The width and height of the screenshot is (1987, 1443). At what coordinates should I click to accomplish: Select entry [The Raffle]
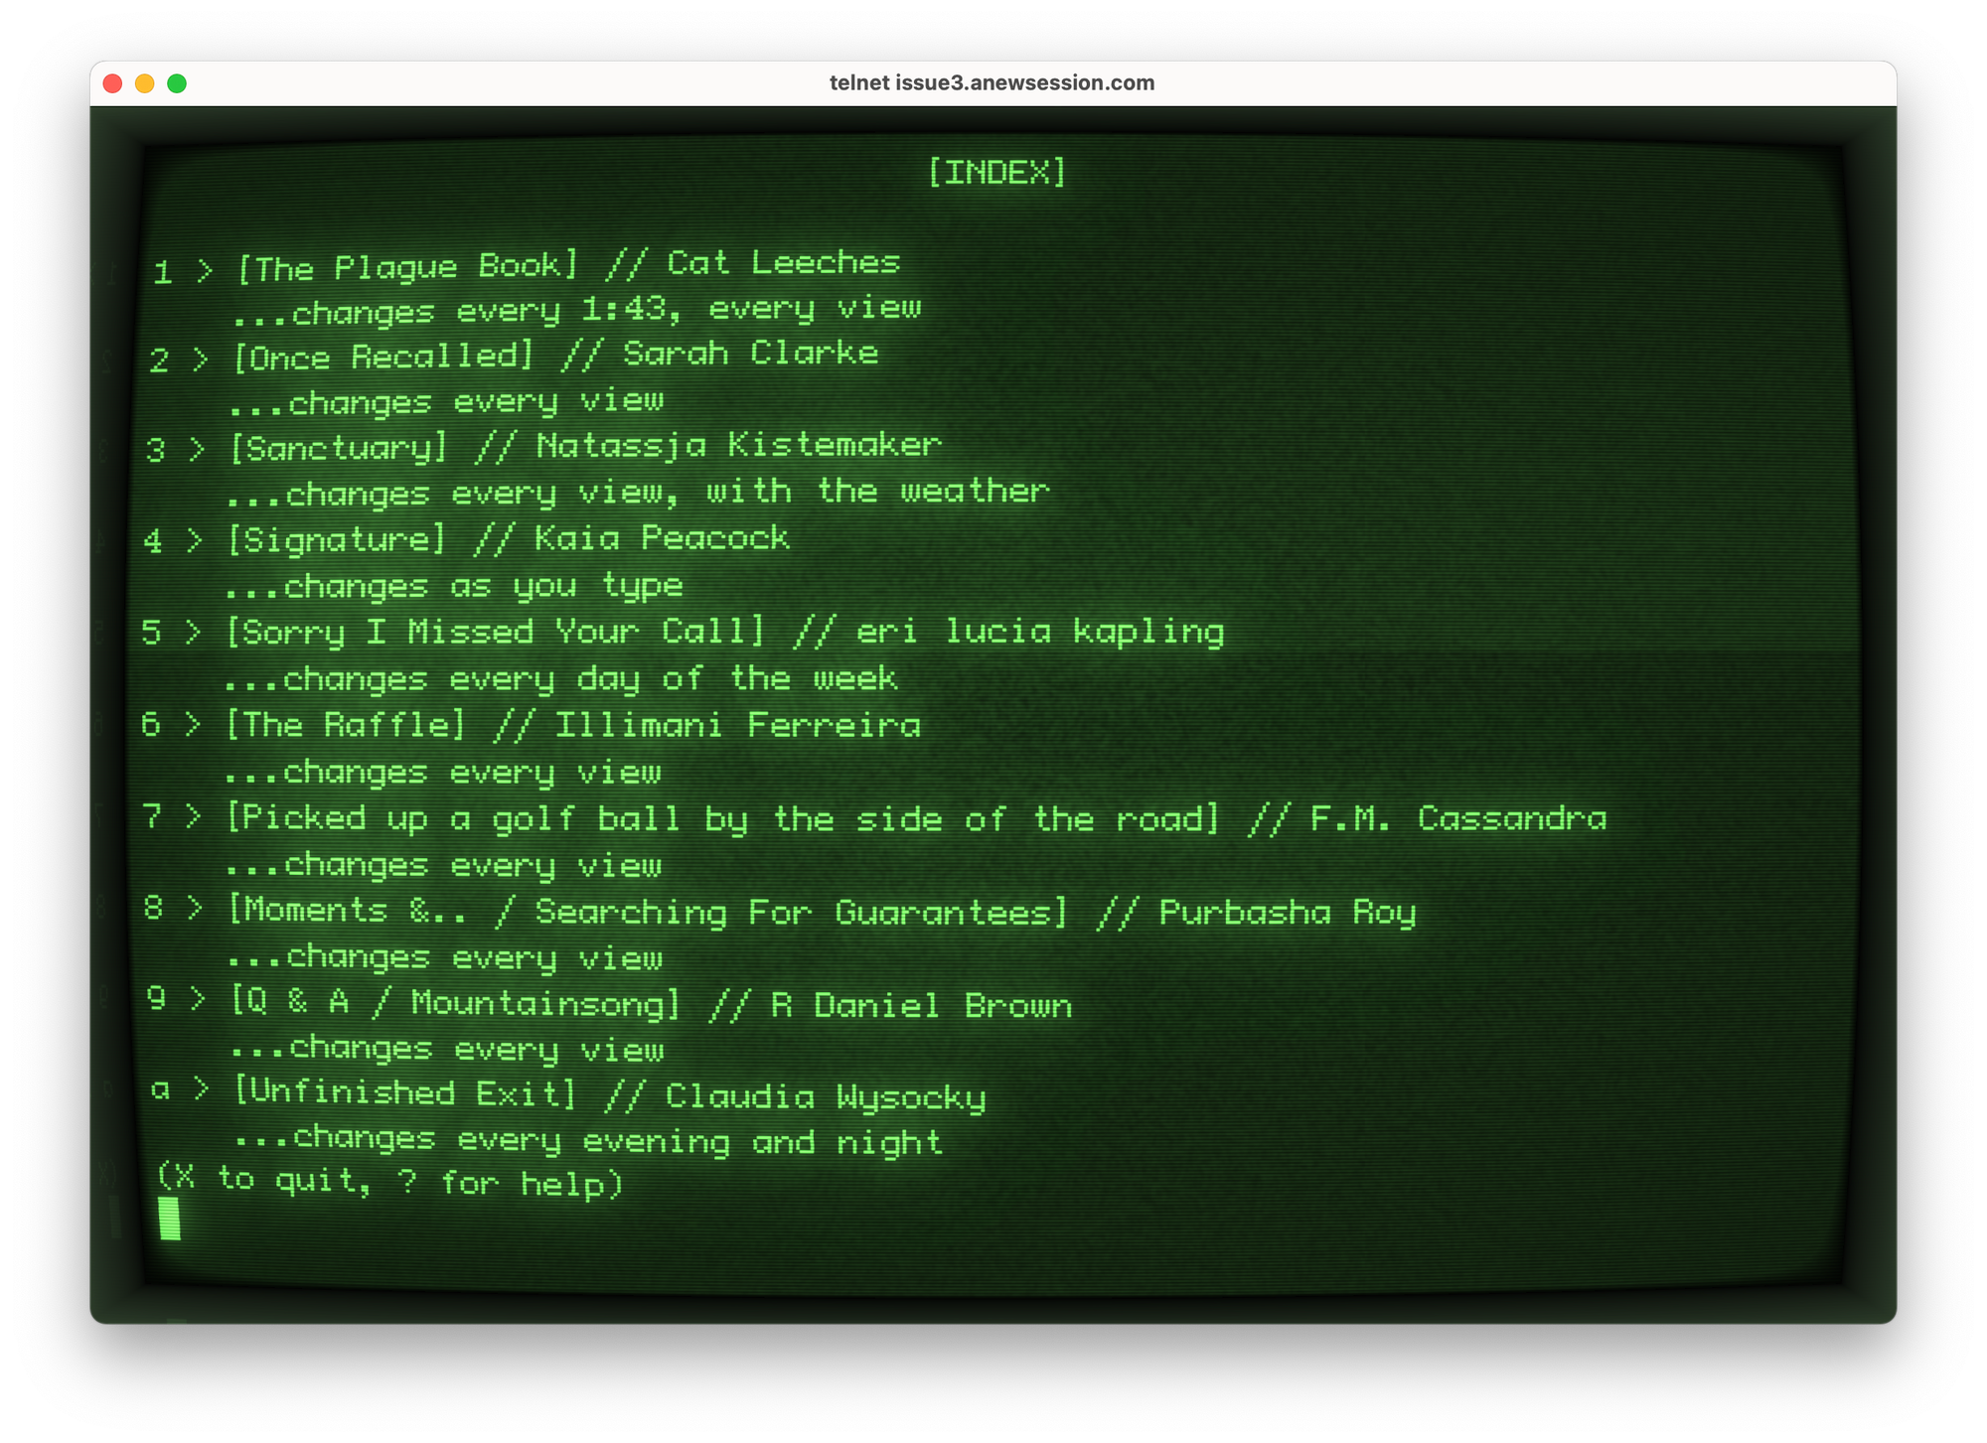tap(345, 725)
